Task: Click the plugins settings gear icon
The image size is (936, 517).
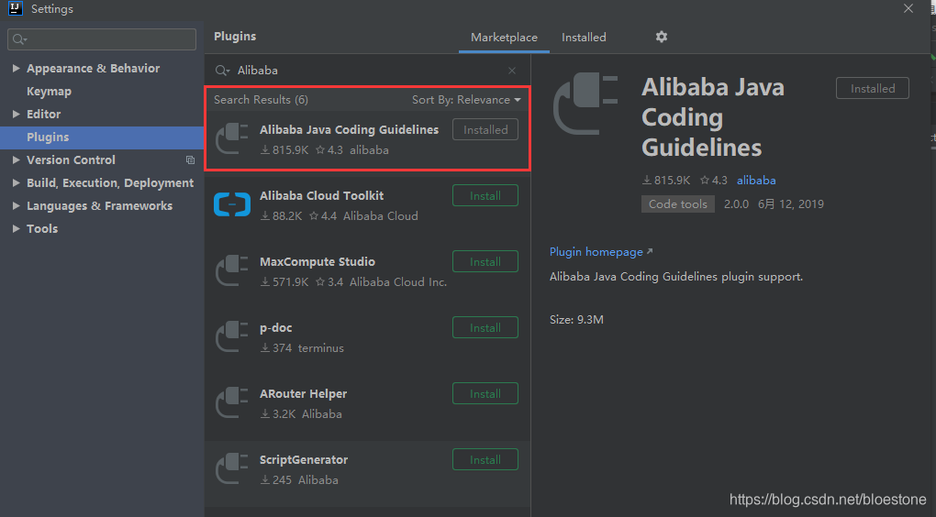Action: [x=662, y=37]
